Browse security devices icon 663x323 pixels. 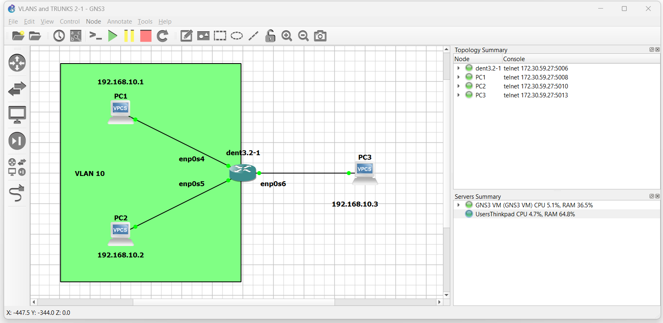pyautogui.click(x=17, y=141)
